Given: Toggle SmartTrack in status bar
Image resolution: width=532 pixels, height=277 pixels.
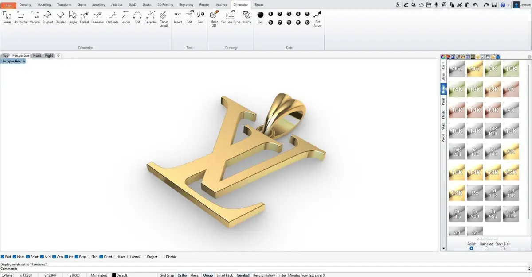Looking at the screenshot, I should point(224,275).
